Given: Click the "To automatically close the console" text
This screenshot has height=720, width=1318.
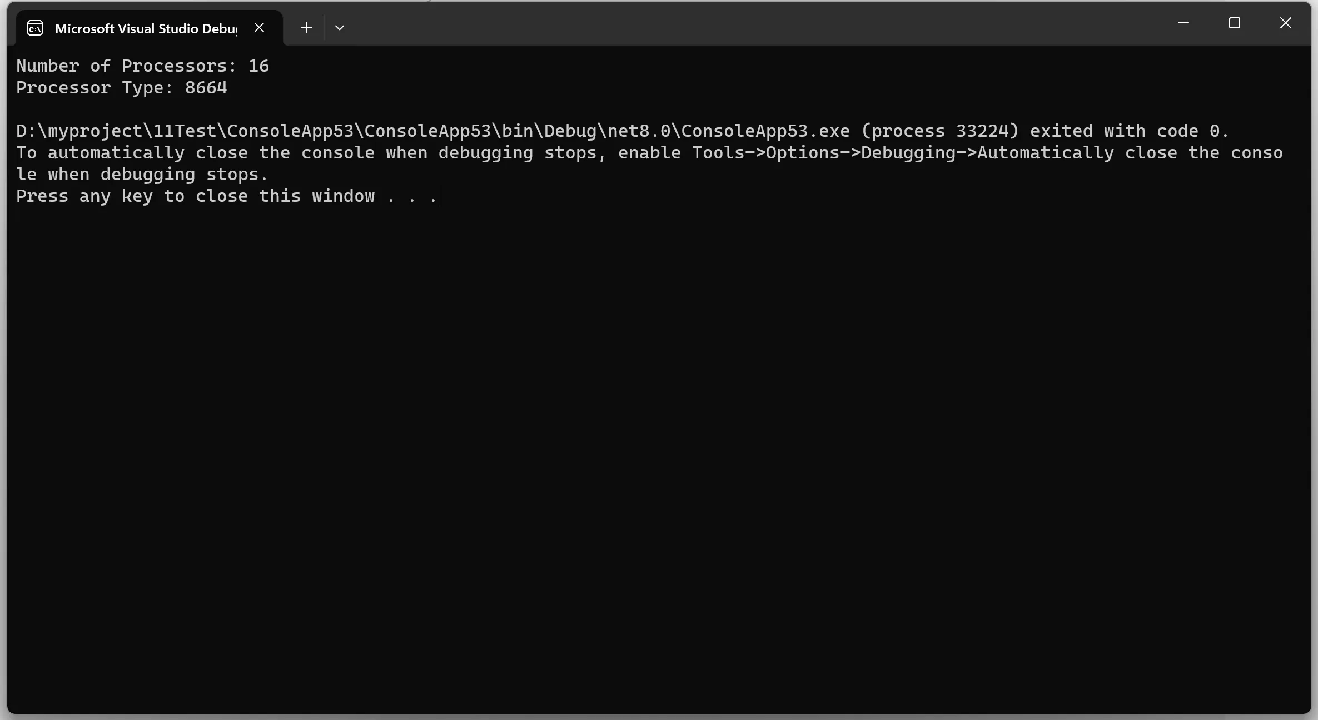Looking at the screenshot, I should 196,152.
